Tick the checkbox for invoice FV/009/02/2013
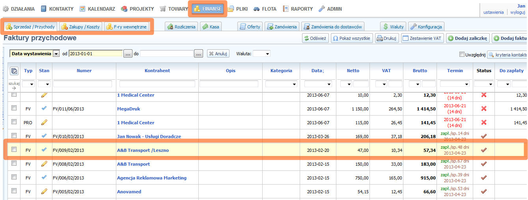The image size is (528, 200). (14, 150)
